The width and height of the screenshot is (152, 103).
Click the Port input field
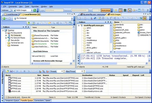pos(97,10)
